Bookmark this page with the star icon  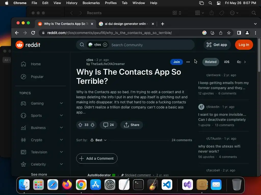coord(229,33)
